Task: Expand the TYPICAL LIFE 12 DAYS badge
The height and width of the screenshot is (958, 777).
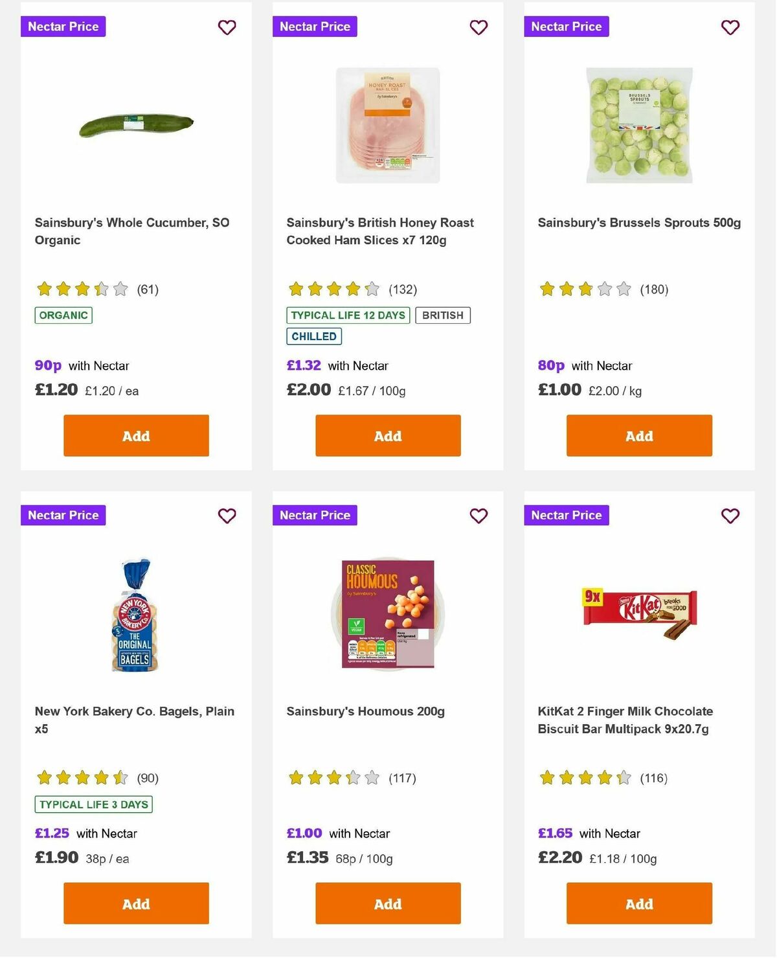Action: pyautogui.click(x=348, y=315)
